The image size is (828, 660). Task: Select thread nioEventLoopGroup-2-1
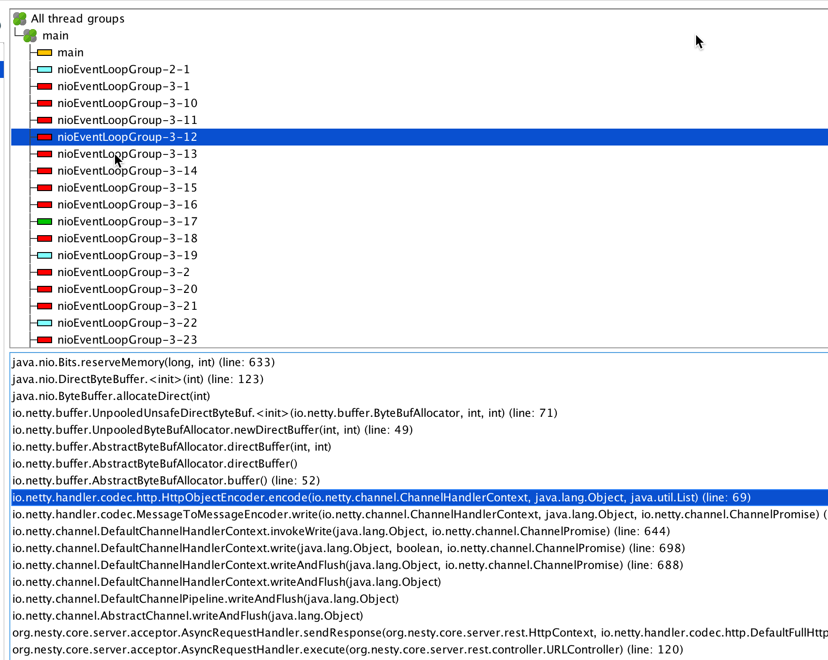[x=123, y=69]
